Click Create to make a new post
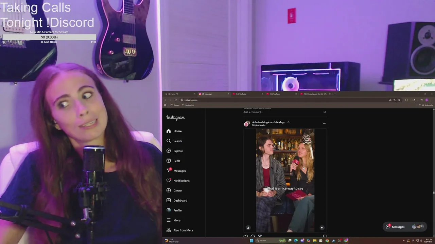Image resolution: width=435 pixels, height=244 pixels. [x=174, y=190]
